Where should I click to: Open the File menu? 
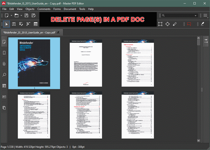tap(4, 9)
